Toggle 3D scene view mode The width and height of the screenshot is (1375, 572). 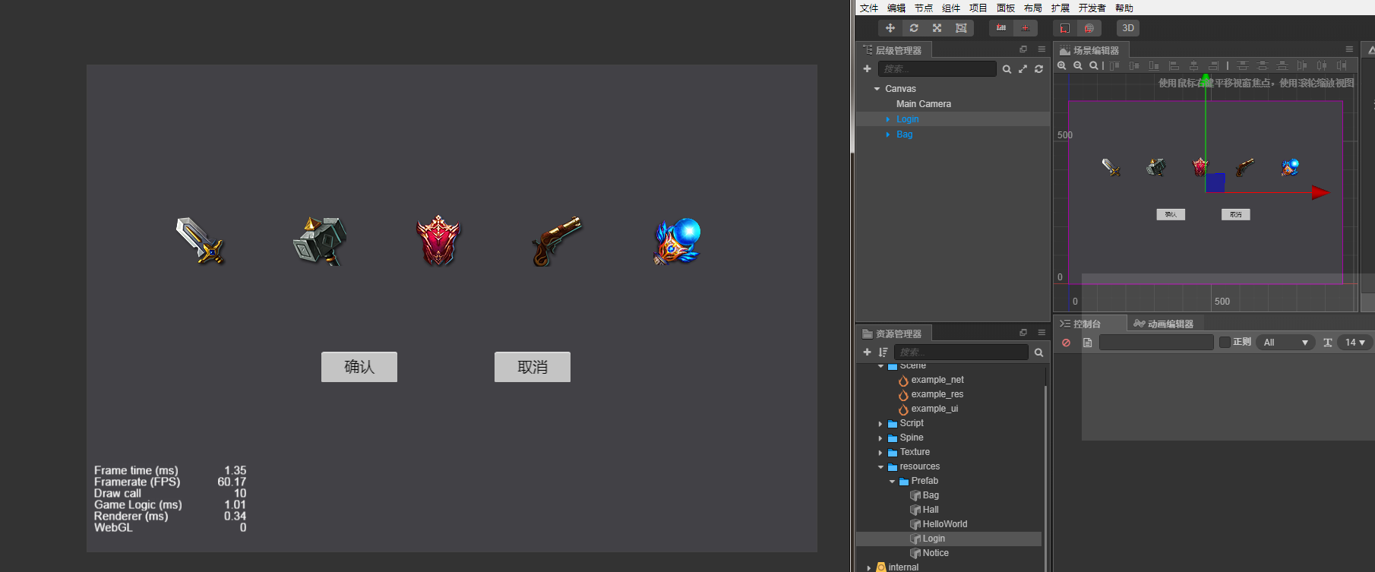[x=1128, y=28]
